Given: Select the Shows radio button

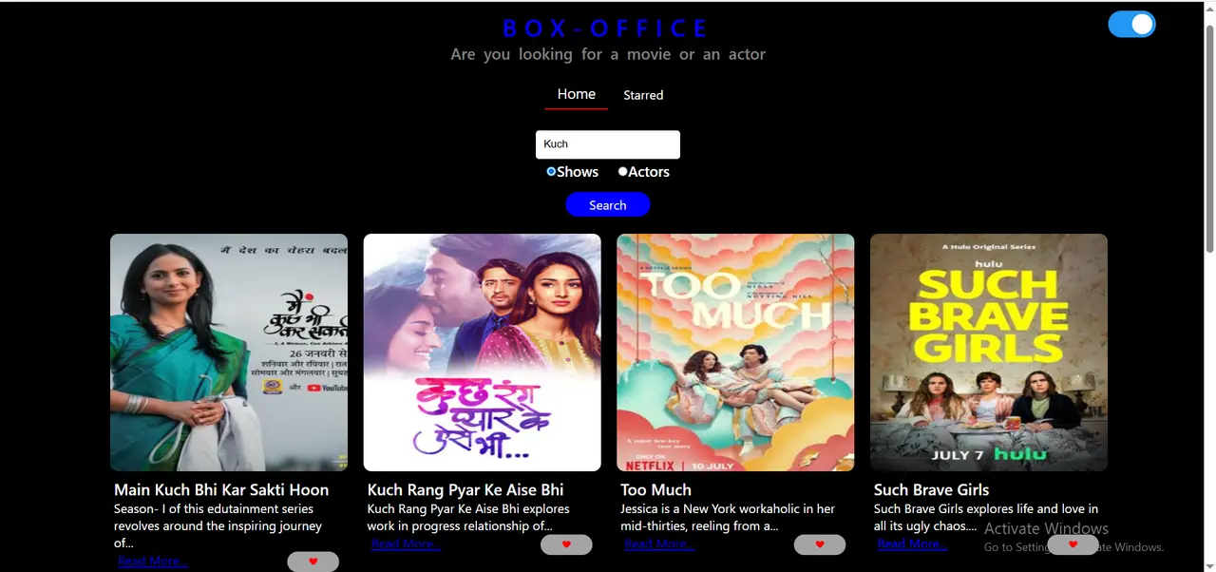Looking at the screenshot, I should [551, 172].
